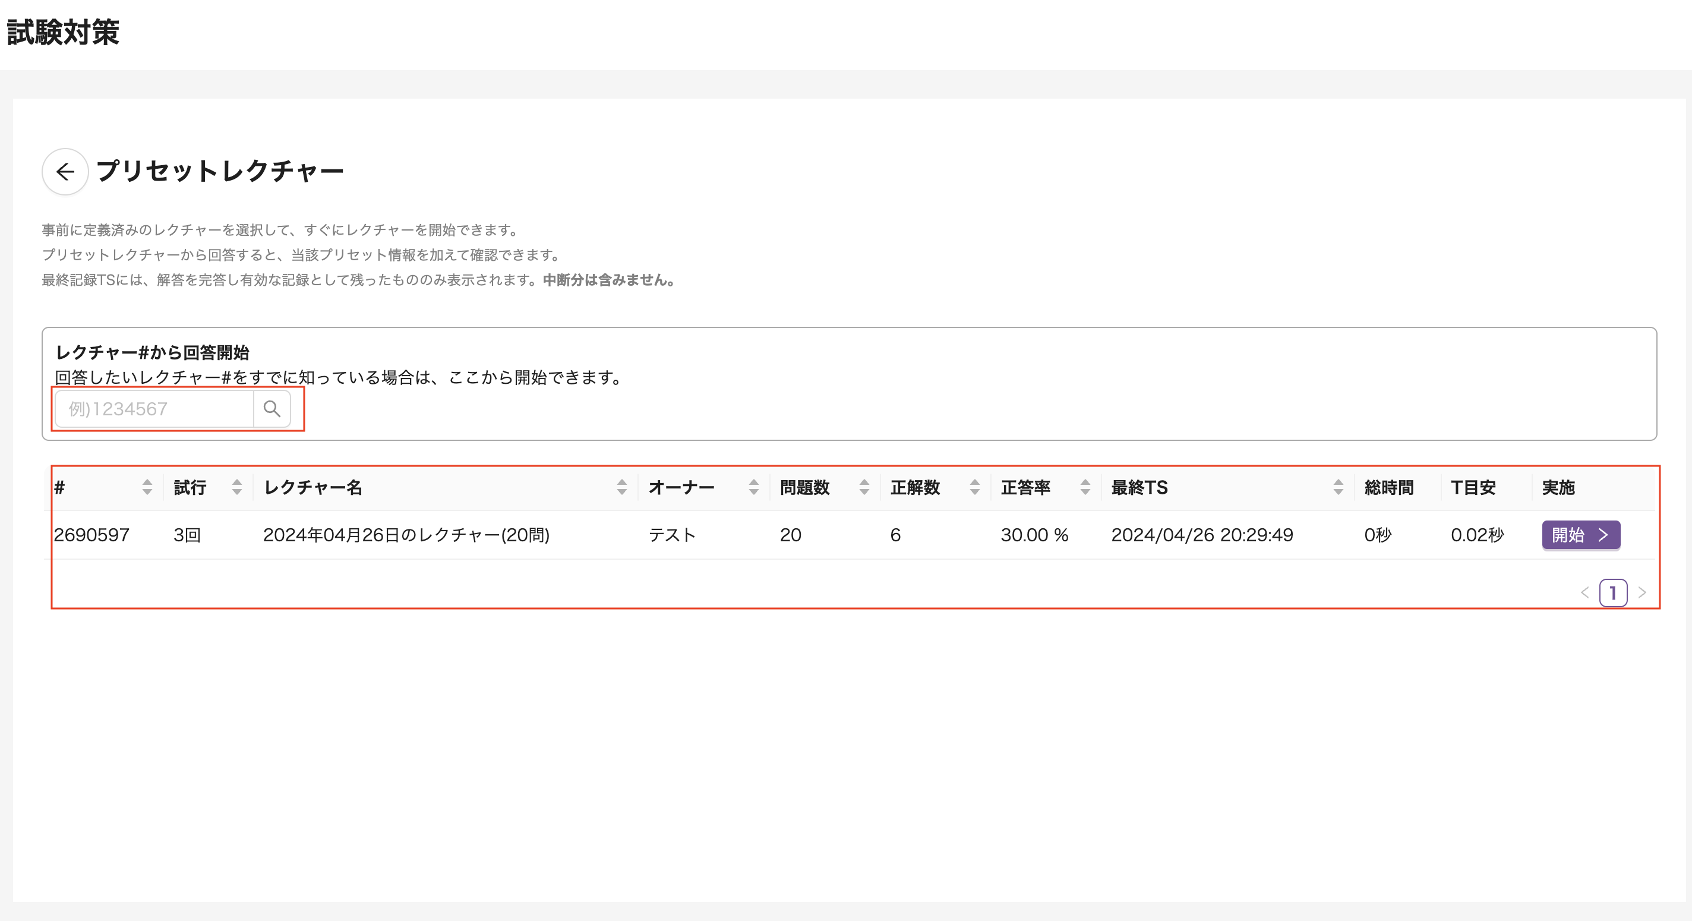Sort by the 最終TS column
The height and width of the screenshot is (921, 1692).
coord(1338,487)
